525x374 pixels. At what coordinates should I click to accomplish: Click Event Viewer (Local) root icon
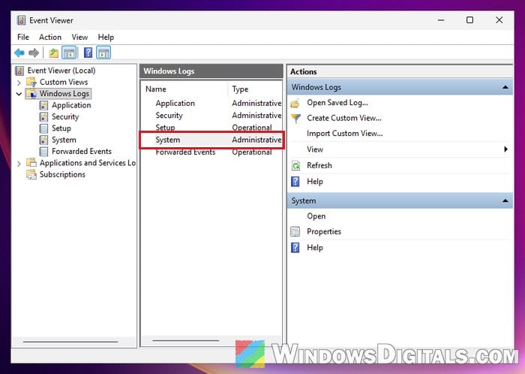(19, 71)
